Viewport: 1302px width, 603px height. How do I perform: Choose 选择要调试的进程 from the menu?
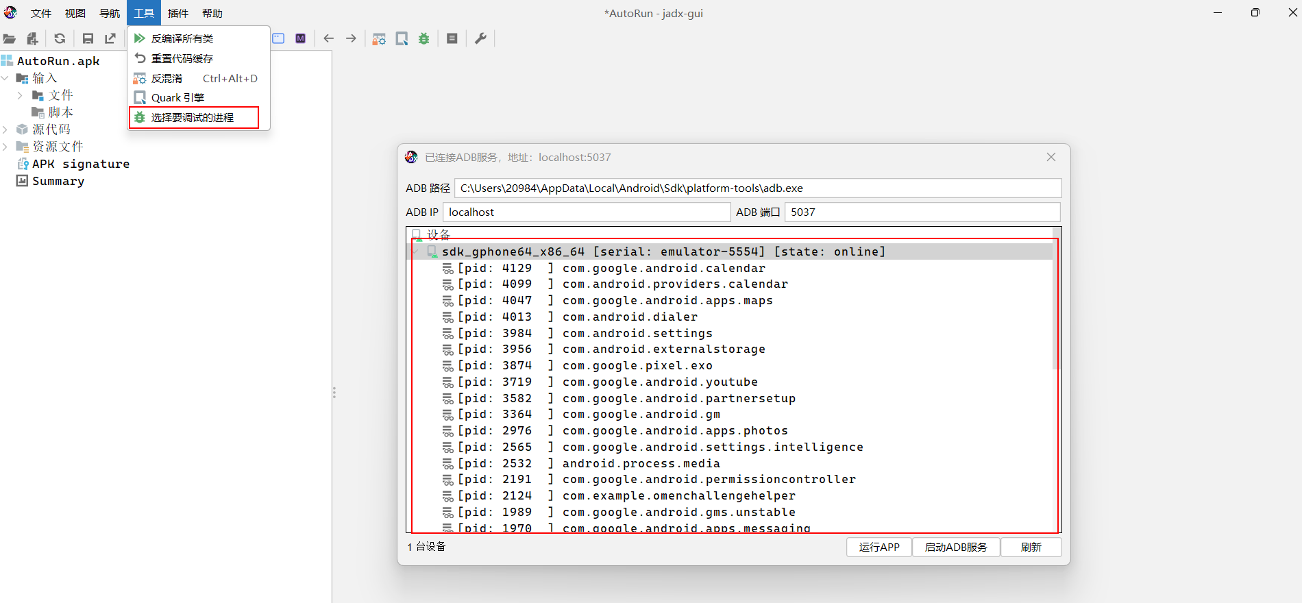[x=199, y=117]
